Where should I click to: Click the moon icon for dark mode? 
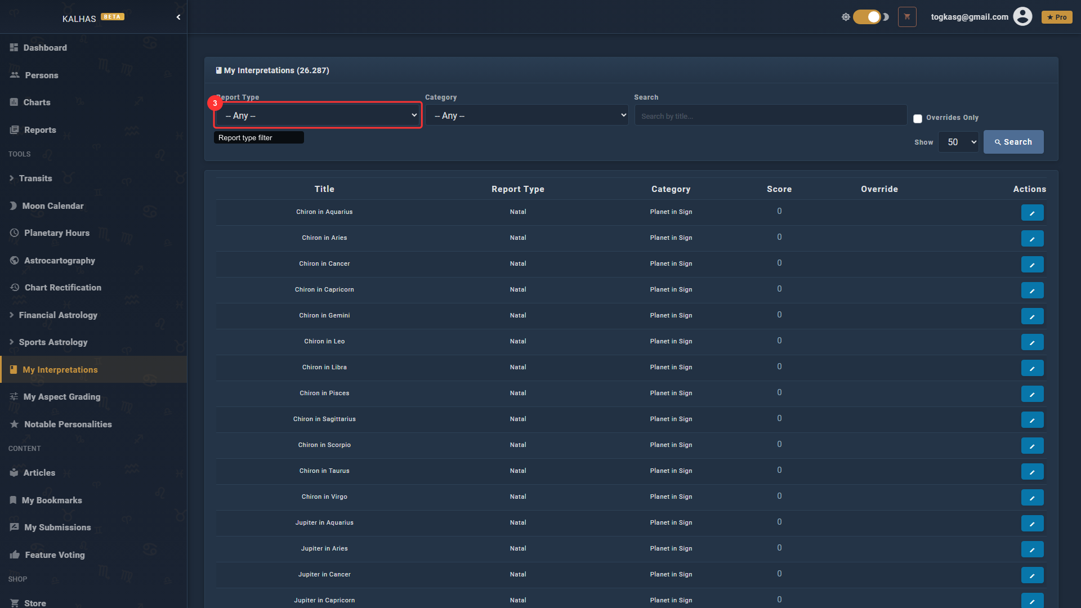pos(886,17)
